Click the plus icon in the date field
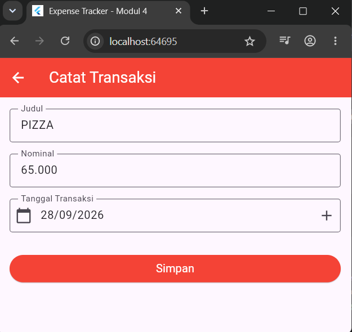The width and height of the screenshot is (352, 332). (327, 216)
